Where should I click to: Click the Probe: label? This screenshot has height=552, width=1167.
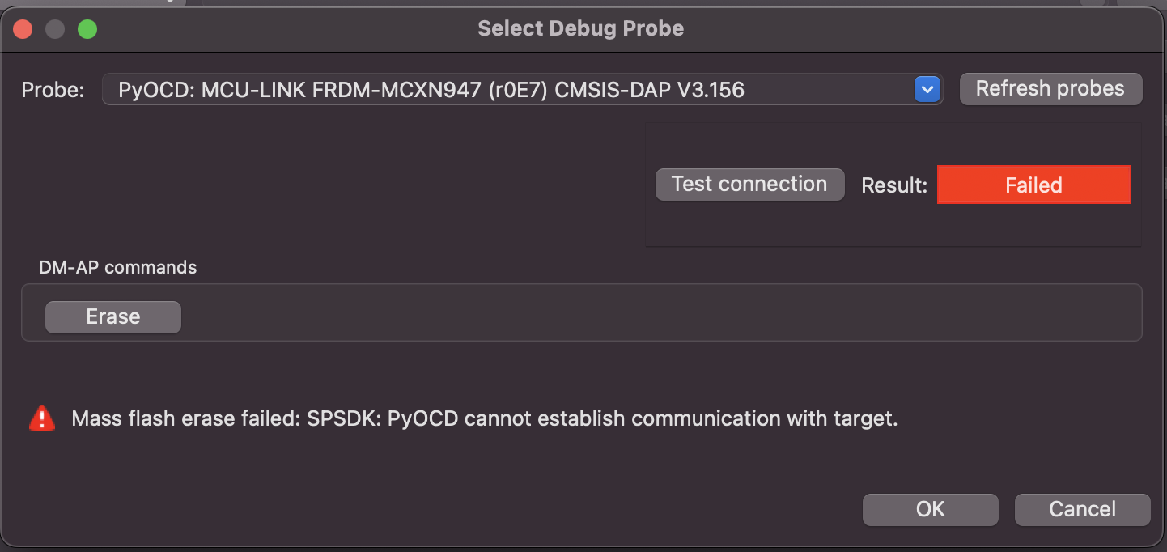[x=53, y=90]
